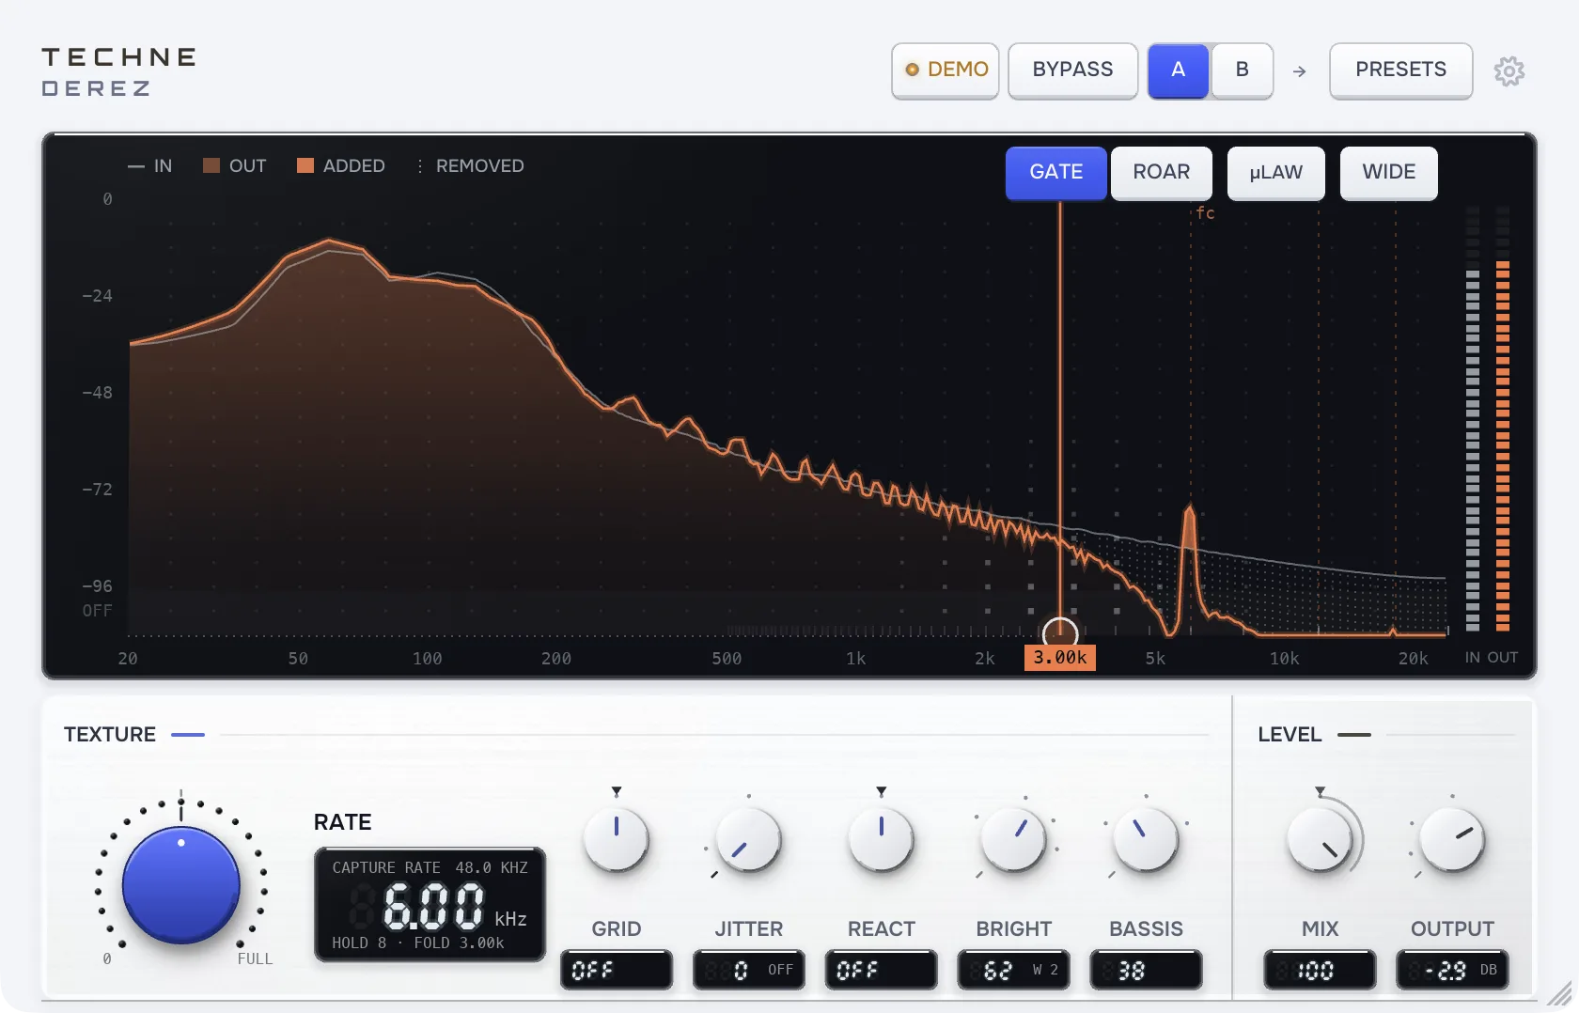Click the MIX knob

(1321, 839)
